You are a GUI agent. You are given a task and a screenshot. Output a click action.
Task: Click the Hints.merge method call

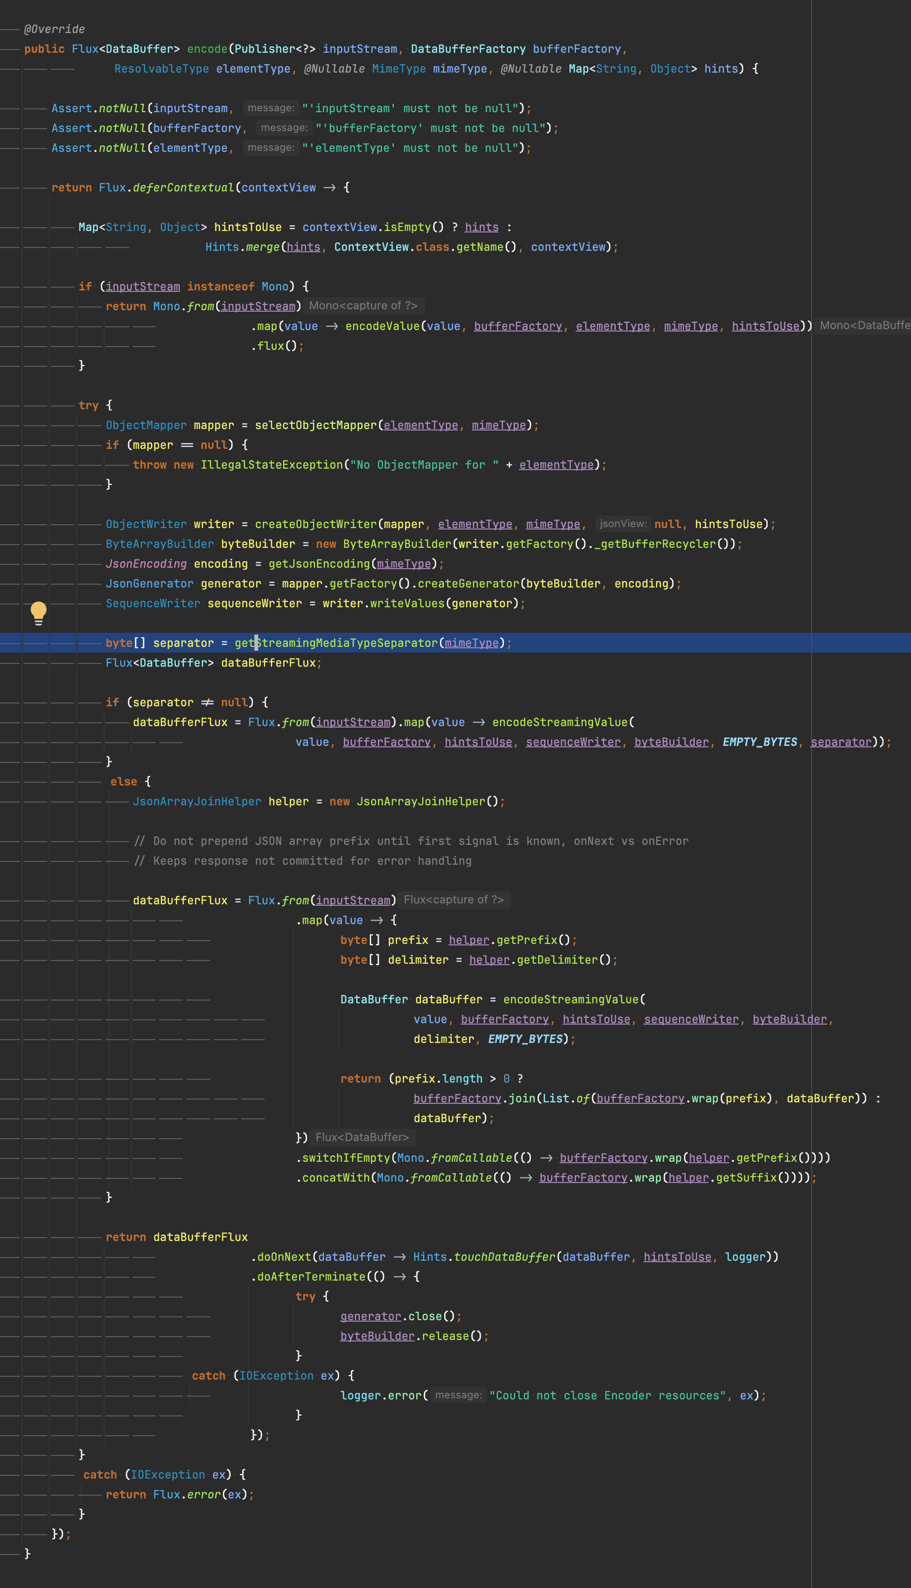point(262,247)
